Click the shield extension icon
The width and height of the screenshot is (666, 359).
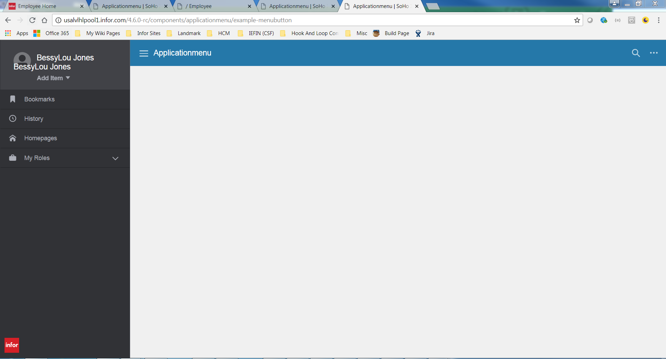(x=632, y=20)
